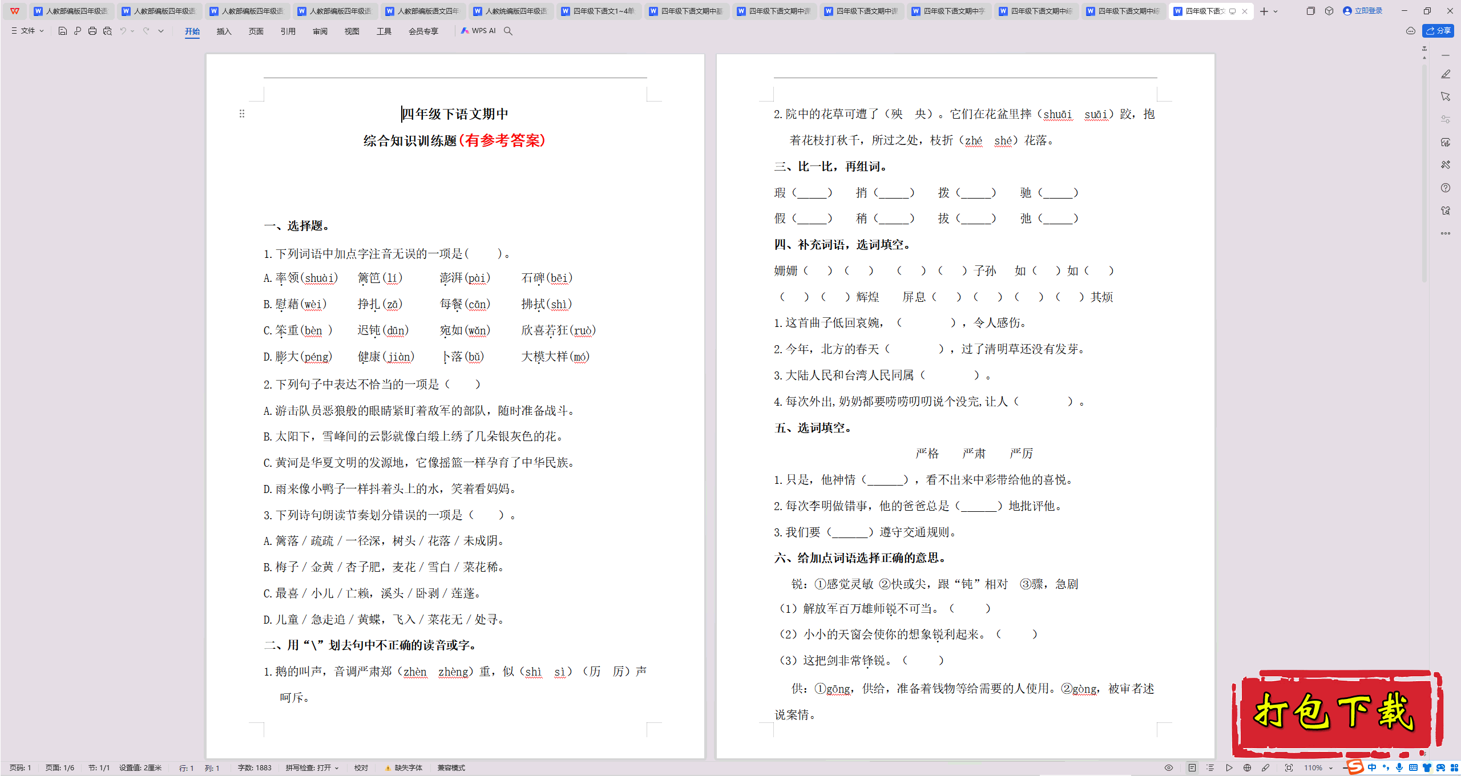This screenshot has height=776, width=1461.
Task: Switch to the 引用 ribbon tab
Action: [x=288, y=31]
